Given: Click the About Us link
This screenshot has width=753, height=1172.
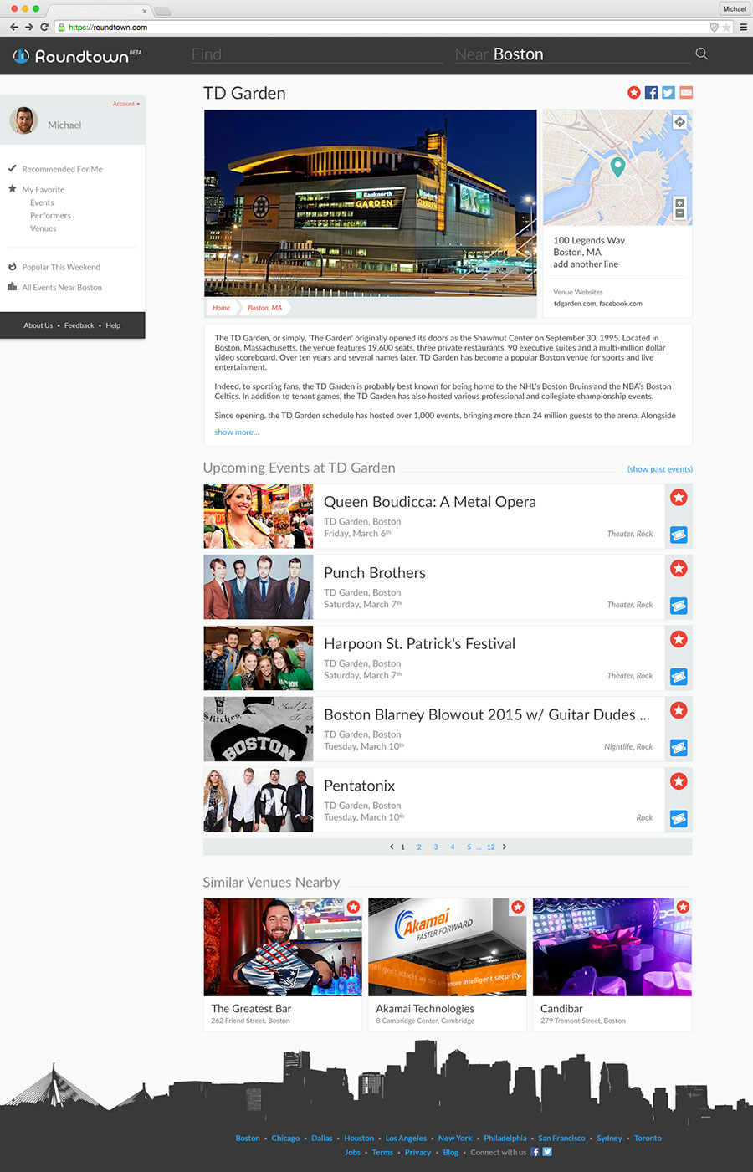Looking at the screenshot, I should pyautogui.click(x=38, y=325).
